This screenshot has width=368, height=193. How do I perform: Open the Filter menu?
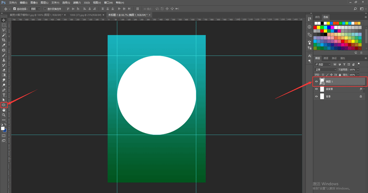tap(76, 3)
